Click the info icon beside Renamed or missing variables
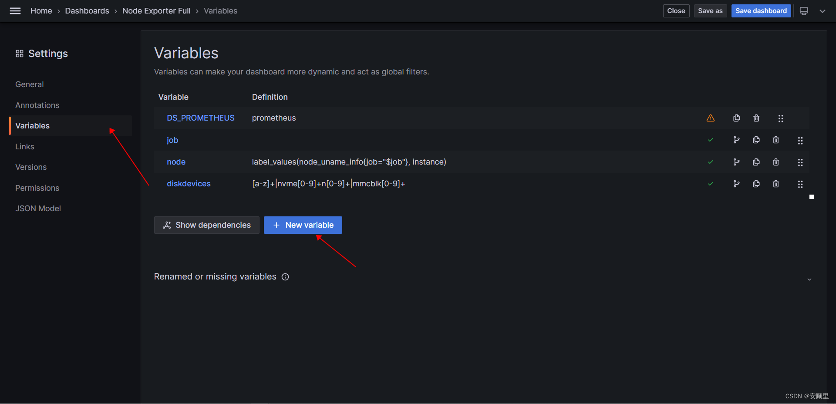 pyautogui.click(x=285, y=277)
